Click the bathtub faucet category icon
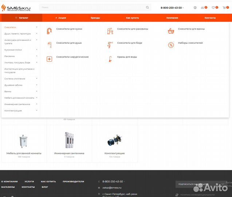The image size is (232, 197). click(x=171, y=31)
